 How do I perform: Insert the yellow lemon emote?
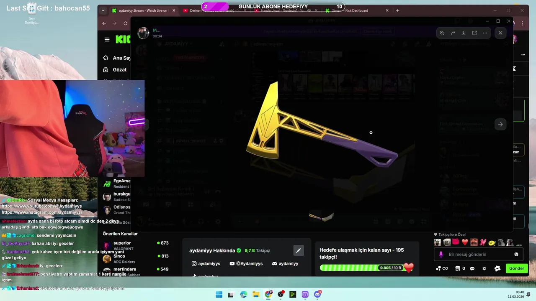point(492,242)
